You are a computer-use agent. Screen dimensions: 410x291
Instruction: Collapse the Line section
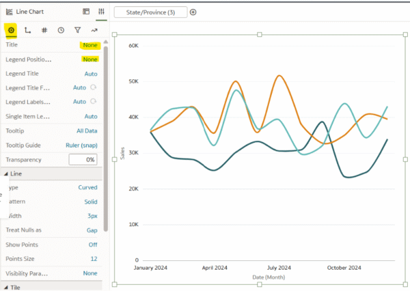tap(6, 174)
